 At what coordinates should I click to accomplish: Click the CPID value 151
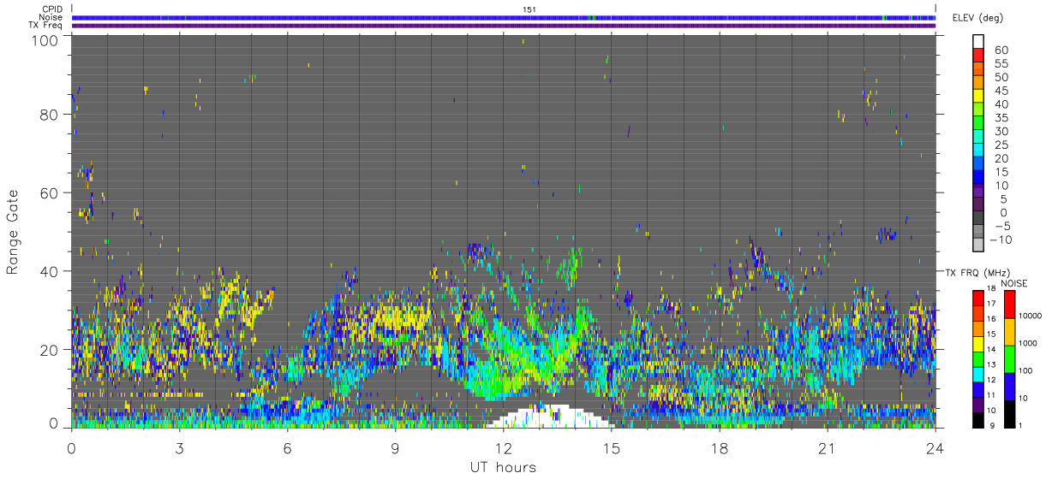point(529,9)
